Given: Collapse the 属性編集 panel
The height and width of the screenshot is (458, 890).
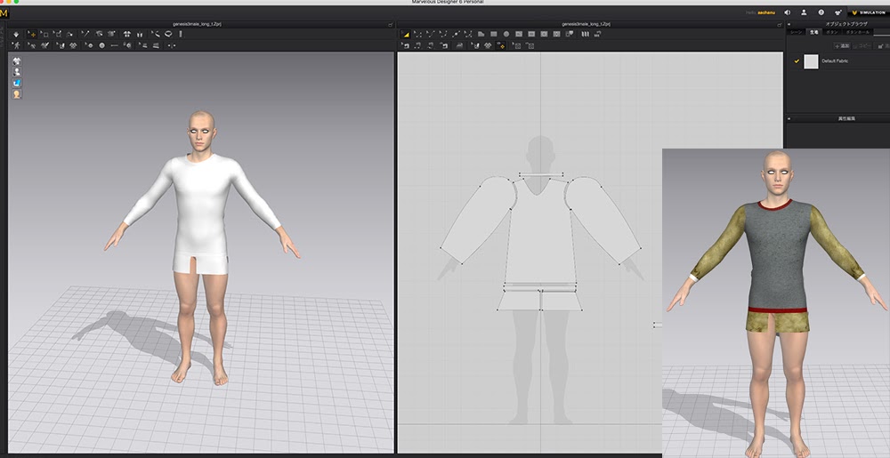Looking at the screenshot, I should (x=790, y=117).
